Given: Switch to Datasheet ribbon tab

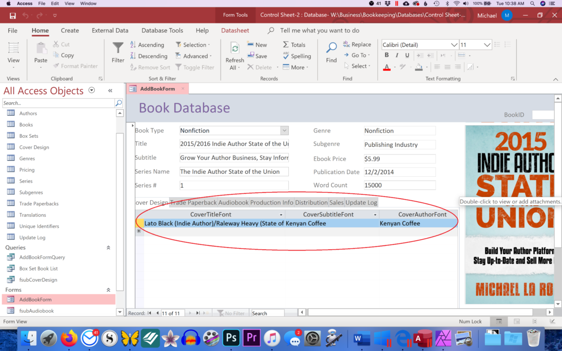Looking at the screenshot, I should (235, 31).
